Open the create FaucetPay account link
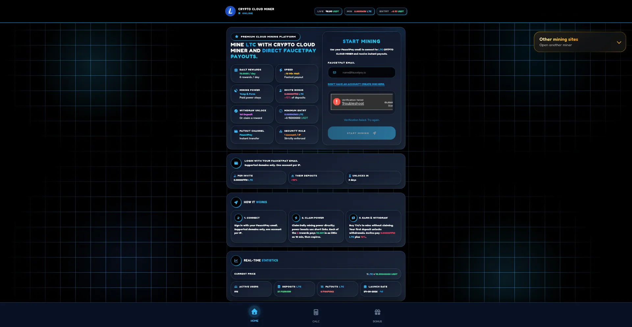Viewport: 632px width, 327px height. (356, 84)
